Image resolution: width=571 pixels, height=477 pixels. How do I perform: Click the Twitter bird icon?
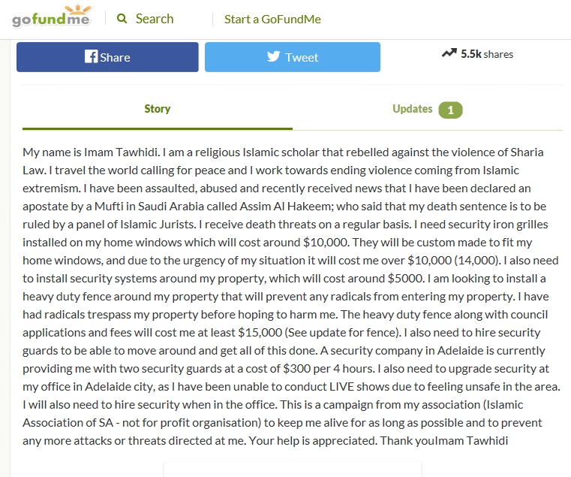coord(273,56)
